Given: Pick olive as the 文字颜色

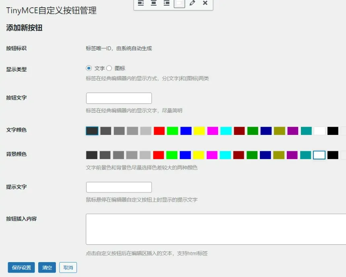Looking at the screenshot, I should 280,131.
